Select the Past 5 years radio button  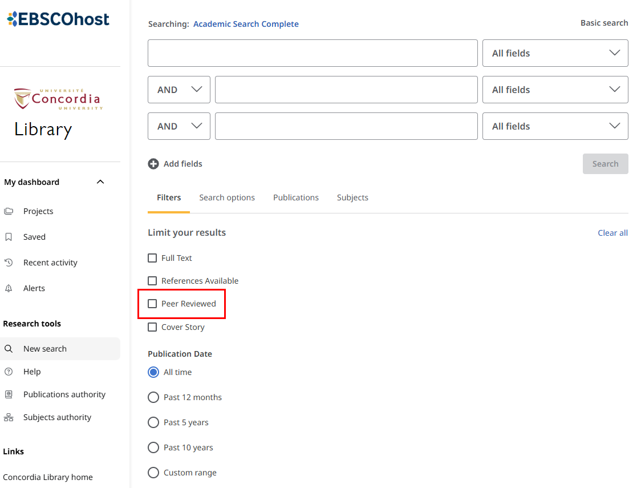153,422
